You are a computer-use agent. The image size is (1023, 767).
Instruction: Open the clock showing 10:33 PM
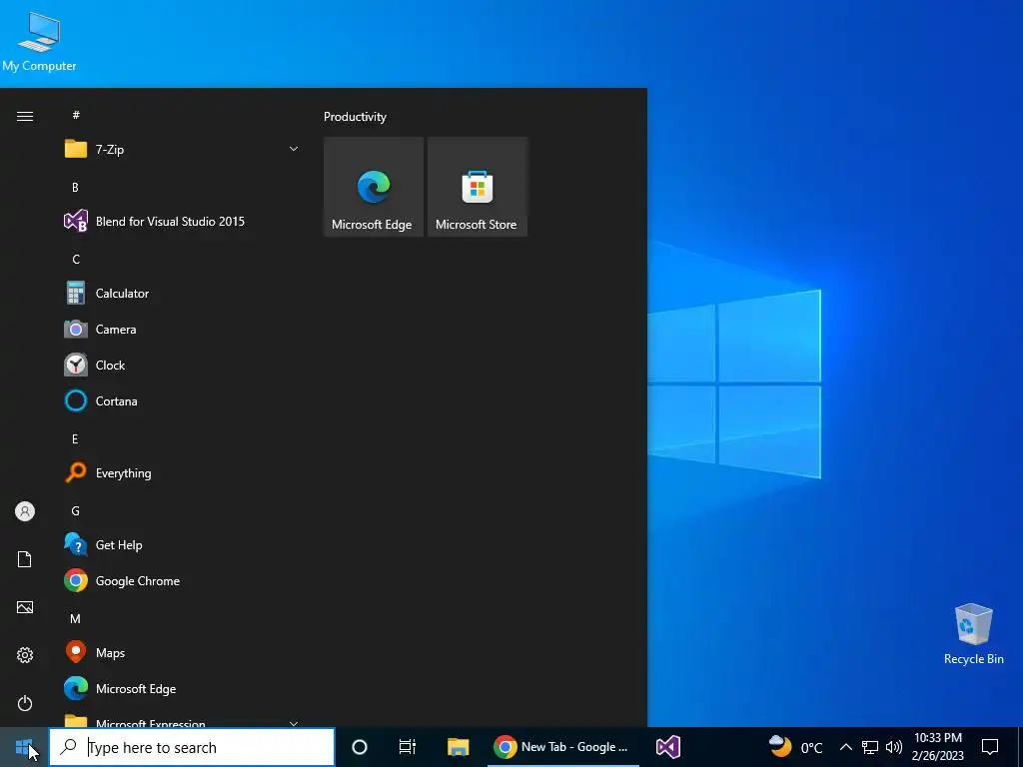click(937, 747)
